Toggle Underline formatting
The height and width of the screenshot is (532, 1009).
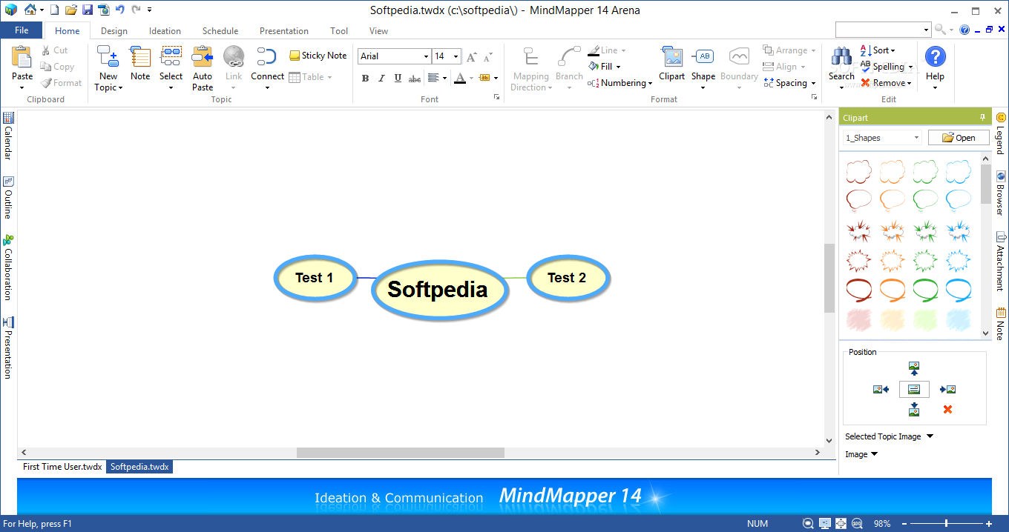coord(398,78)
